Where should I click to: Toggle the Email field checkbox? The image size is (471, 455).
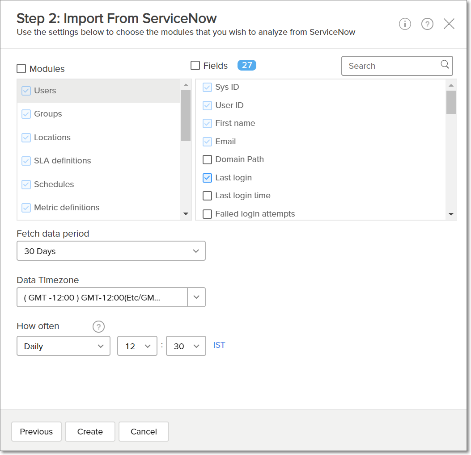(x=207, y=142)
